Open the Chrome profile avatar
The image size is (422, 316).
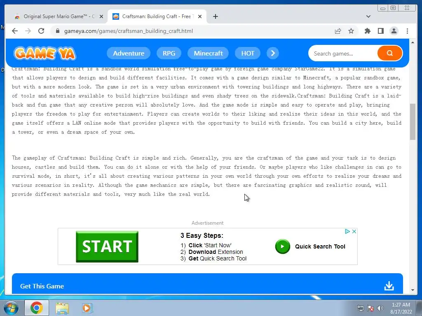tap(394, 31)
